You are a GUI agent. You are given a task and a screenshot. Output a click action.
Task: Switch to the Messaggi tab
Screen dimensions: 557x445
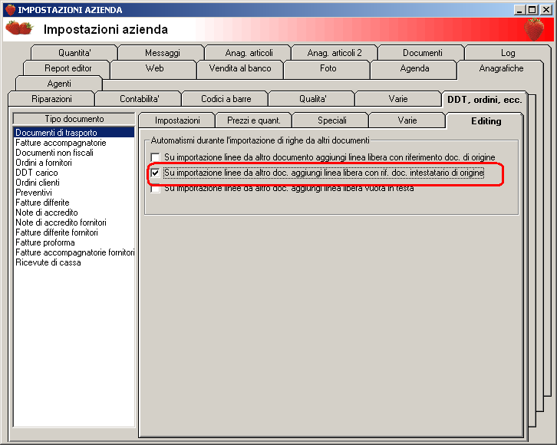pos(162,53)
